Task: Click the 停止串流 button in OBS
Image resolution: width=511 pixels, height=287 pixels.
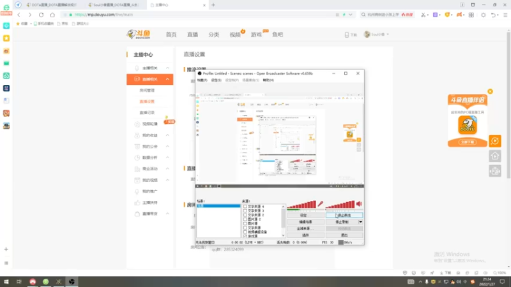Action: 344,216
